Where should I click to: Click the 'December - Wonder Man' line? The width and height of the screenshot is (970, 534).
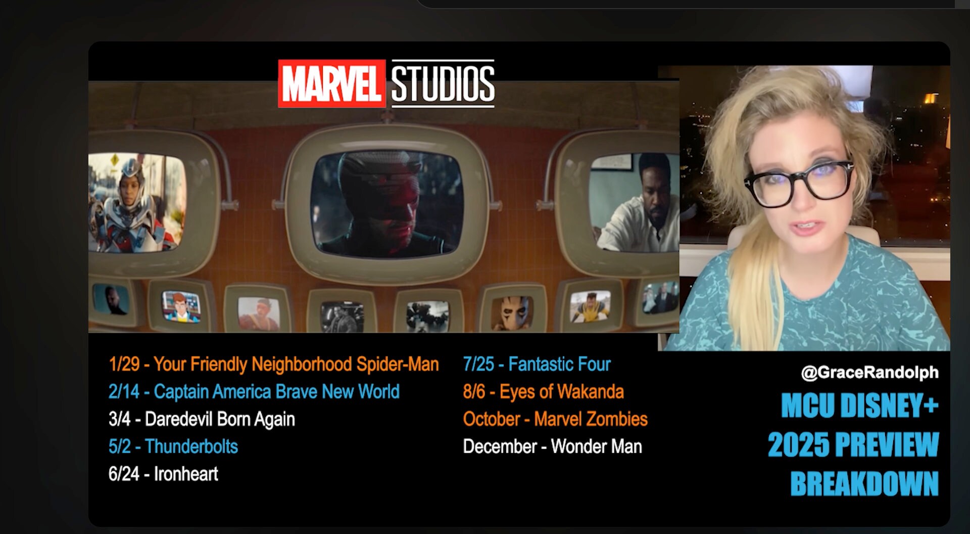(x=552, y=447)
